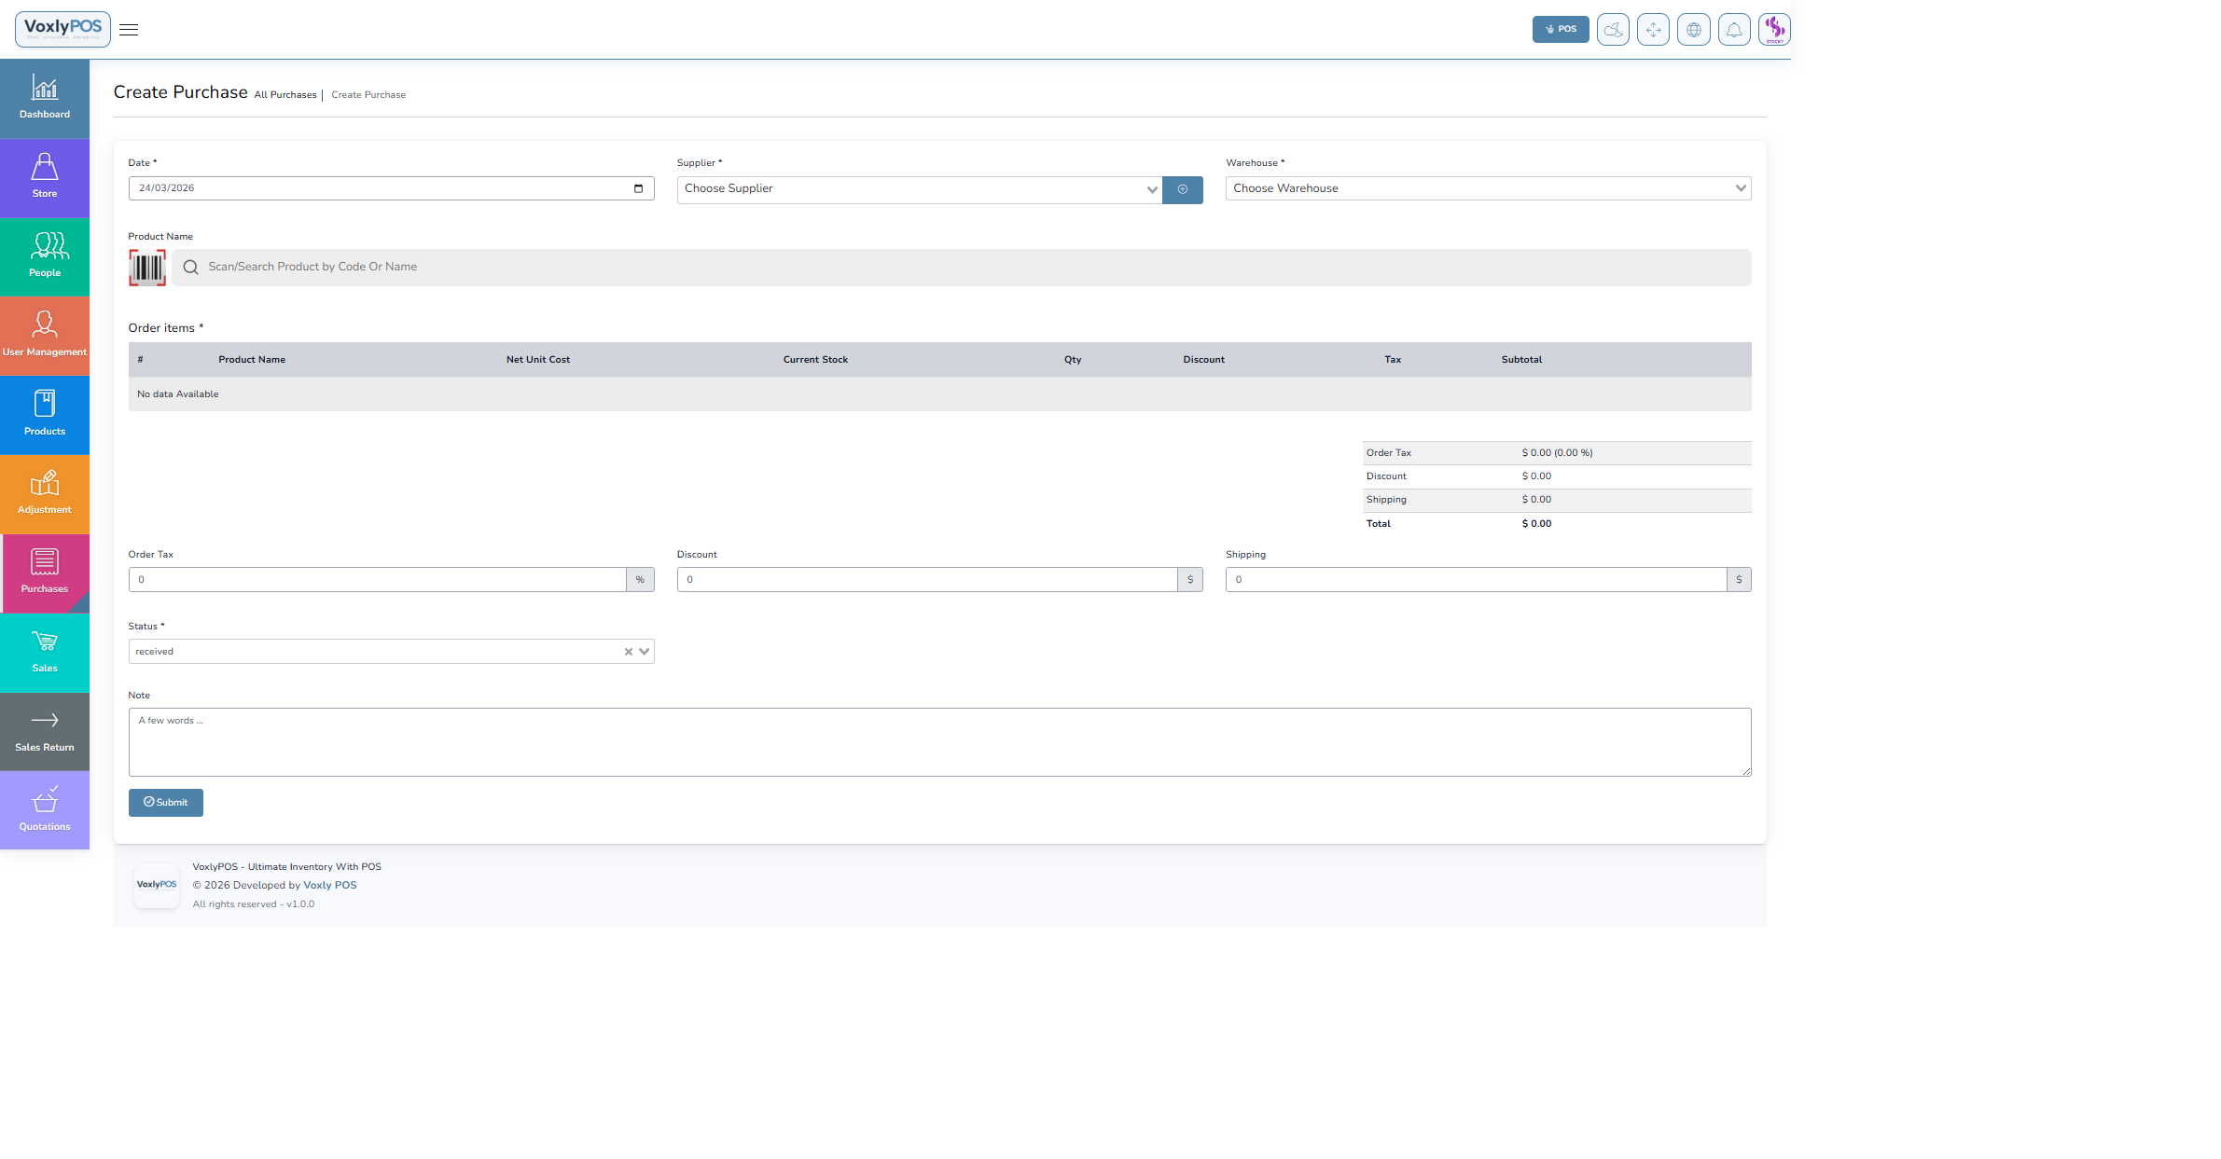Open the Adjustment section

click(44, 493)
